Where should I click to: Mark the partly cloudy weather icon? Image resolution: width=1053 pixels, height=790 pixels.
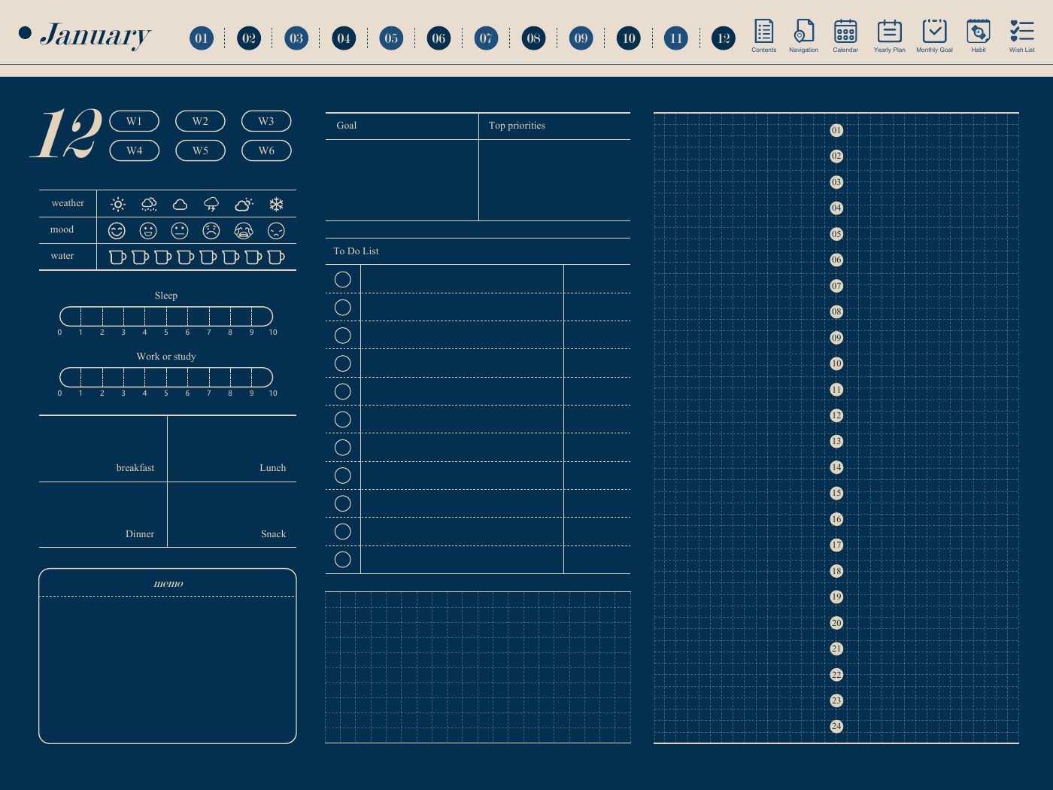coord(244,204)
